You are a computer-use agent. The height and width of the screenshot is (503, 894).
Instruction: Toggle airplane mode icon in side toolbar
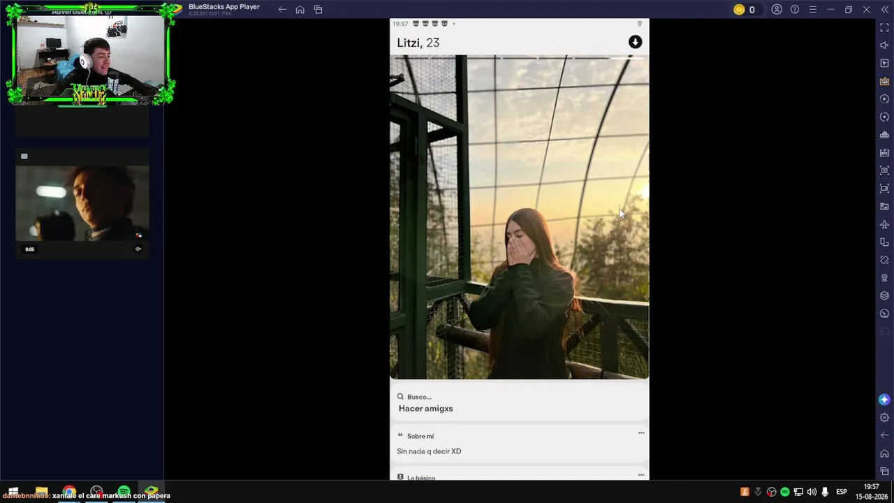(885, 224)
